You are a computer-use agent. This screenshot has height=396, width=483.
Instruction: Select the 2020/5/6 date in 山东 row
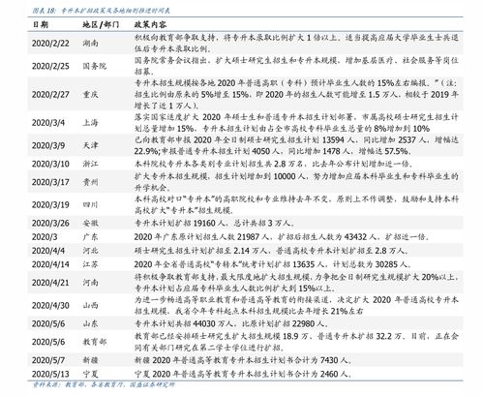(x=48, y=323)
